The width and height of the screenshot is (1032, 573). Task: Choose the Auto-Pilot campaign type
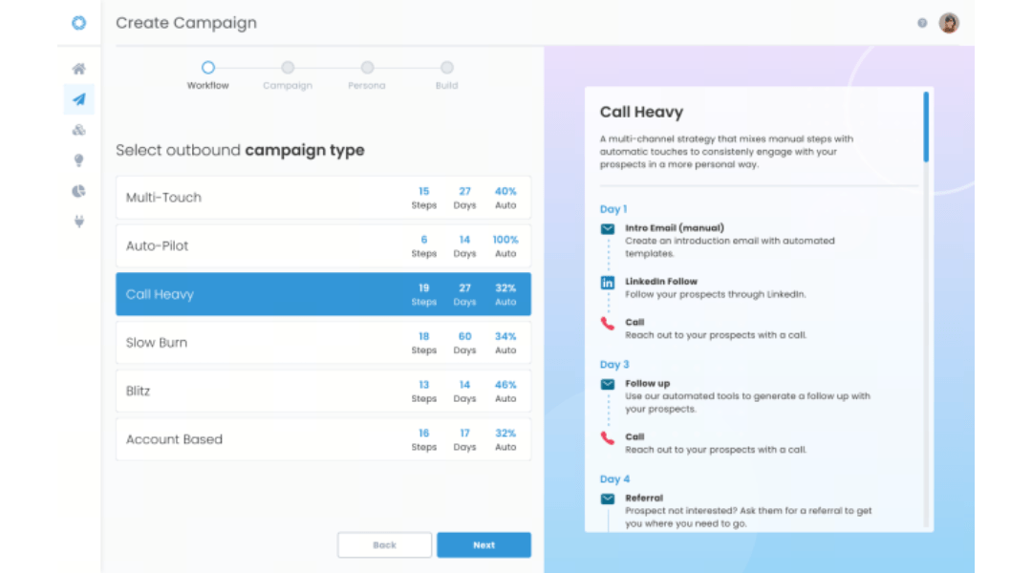click(x=323, y=246)
